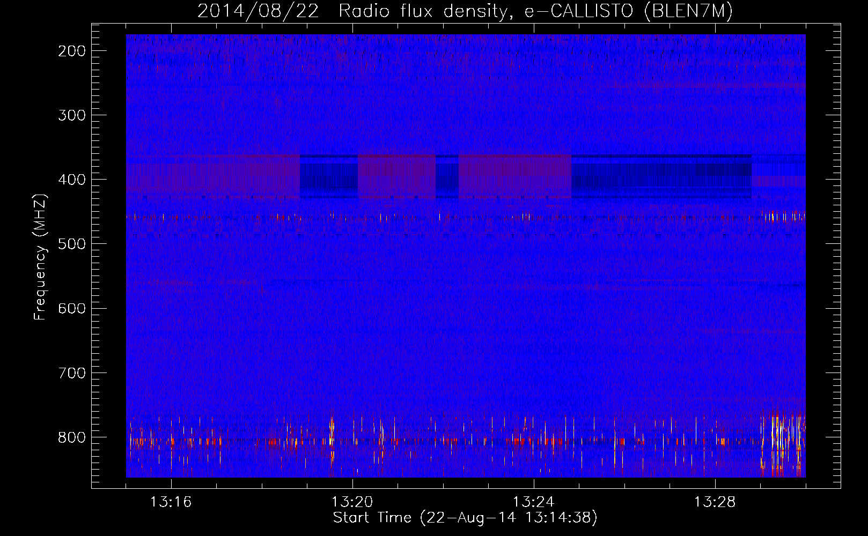The height and width of the screenshot is (536, 868).
Task: Click the 800 frequency tick label
Action: 71,437
